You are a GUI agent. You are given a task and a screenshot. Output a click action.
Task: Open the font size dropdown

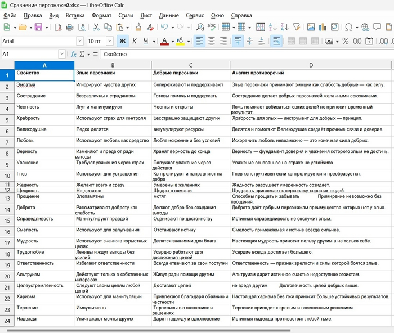pos(110,41)
